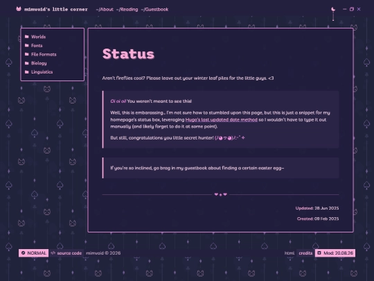Click the Mod: 20.08.26 status badge
This screenshot has height=281, width=374.
point(335,253)
